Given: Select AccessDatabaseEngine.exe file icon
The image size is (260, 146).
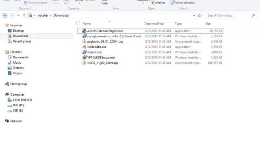Looking at the screenshot, I should coord(84,31).
